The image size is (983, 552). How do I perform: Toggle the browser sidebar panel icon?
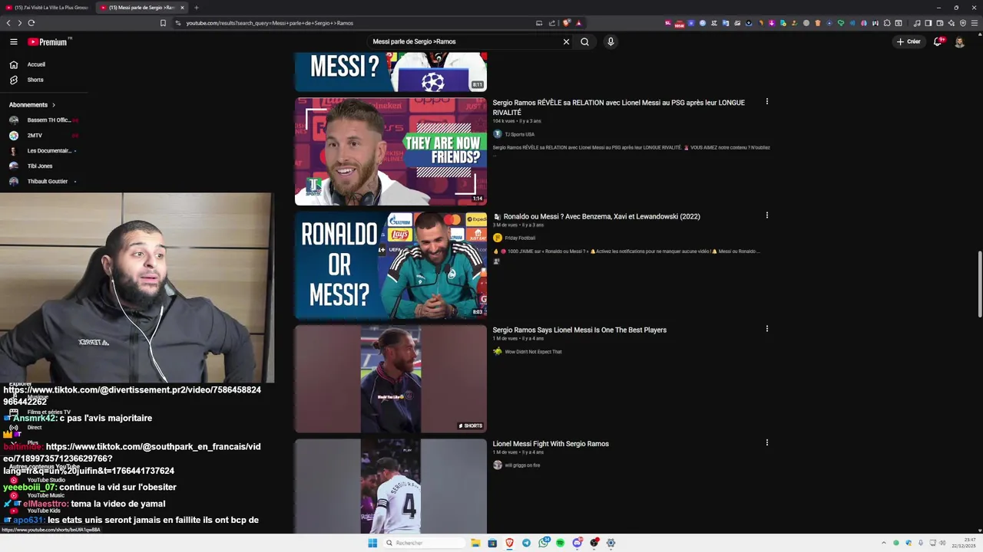pyautogui.click(x=928, y=23)
